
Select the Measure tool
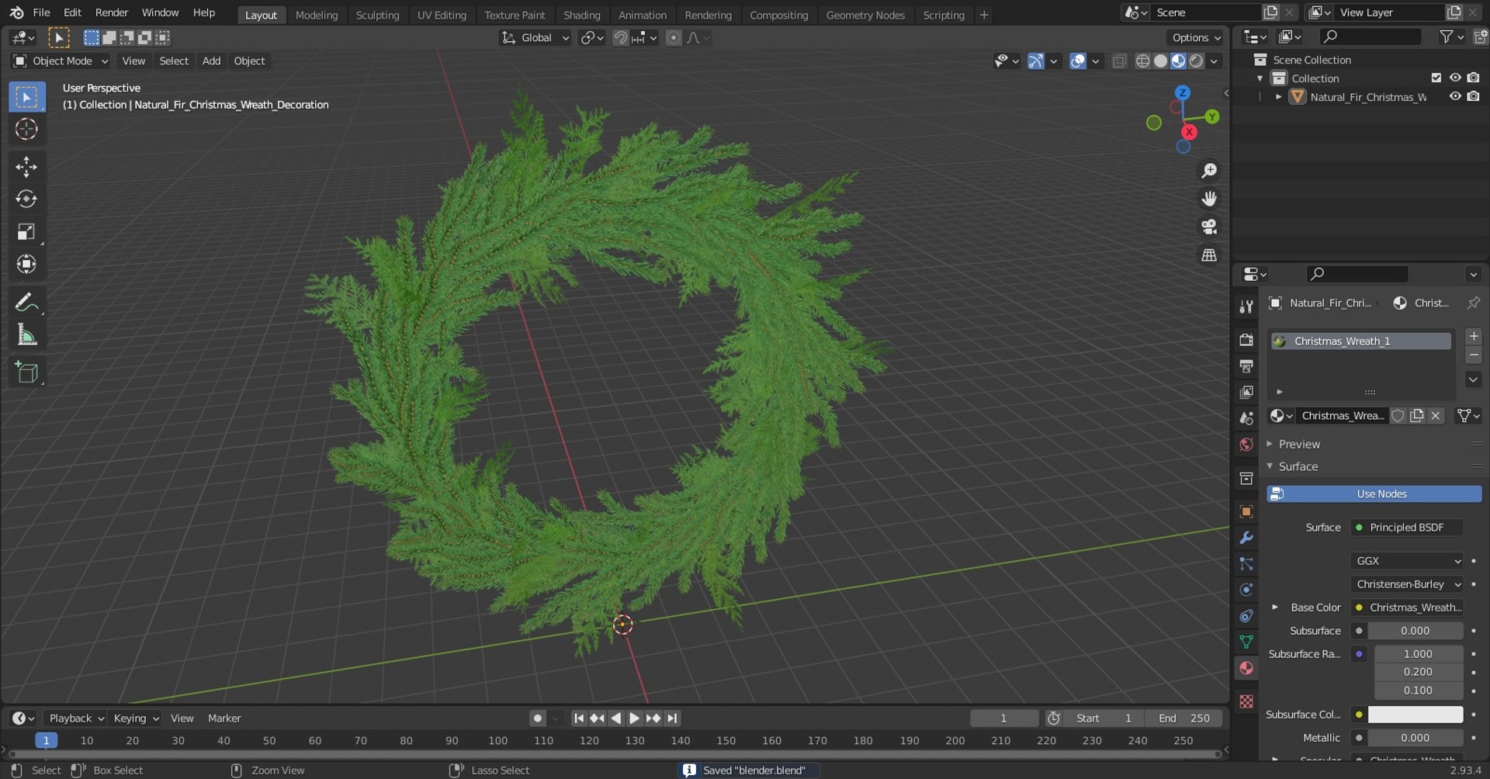(x=26, y=335)
